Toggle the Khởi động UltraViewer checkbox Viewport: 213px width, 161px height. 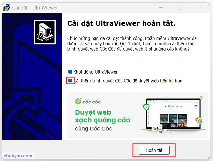[70, 72]
